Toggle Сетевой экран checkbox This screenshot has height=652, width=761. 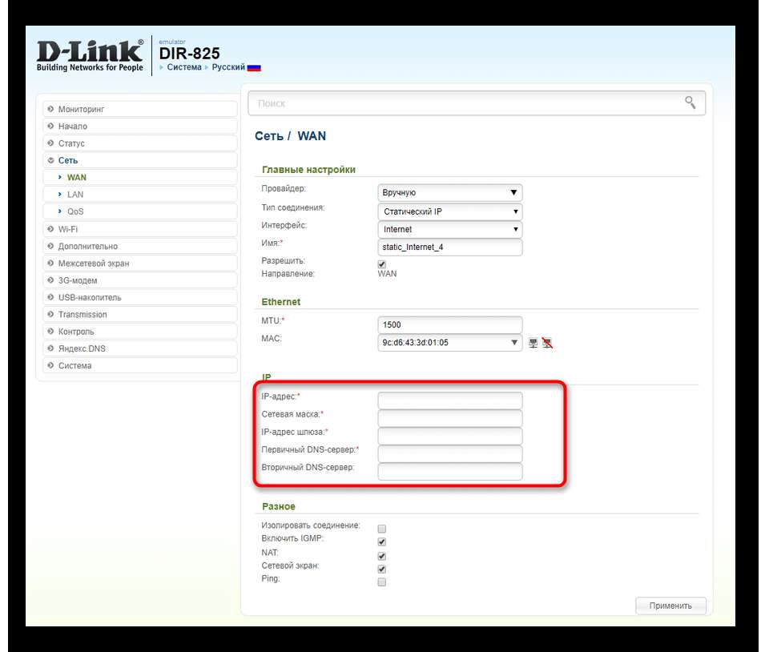coord(382,569)
